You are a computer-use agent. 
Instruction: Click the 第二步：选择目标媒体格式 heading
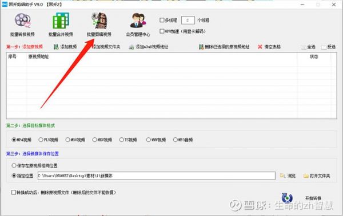(30, 125)
